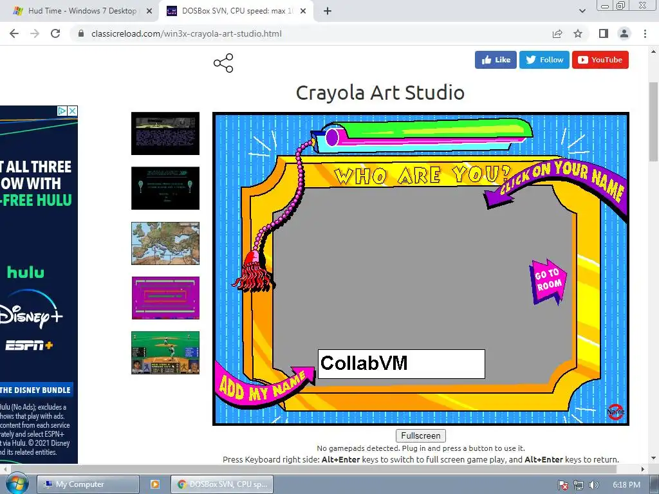Screen dimensions: 659x494
Task: Click the Fullscreen button below the game
Action: tap(421, 435)
